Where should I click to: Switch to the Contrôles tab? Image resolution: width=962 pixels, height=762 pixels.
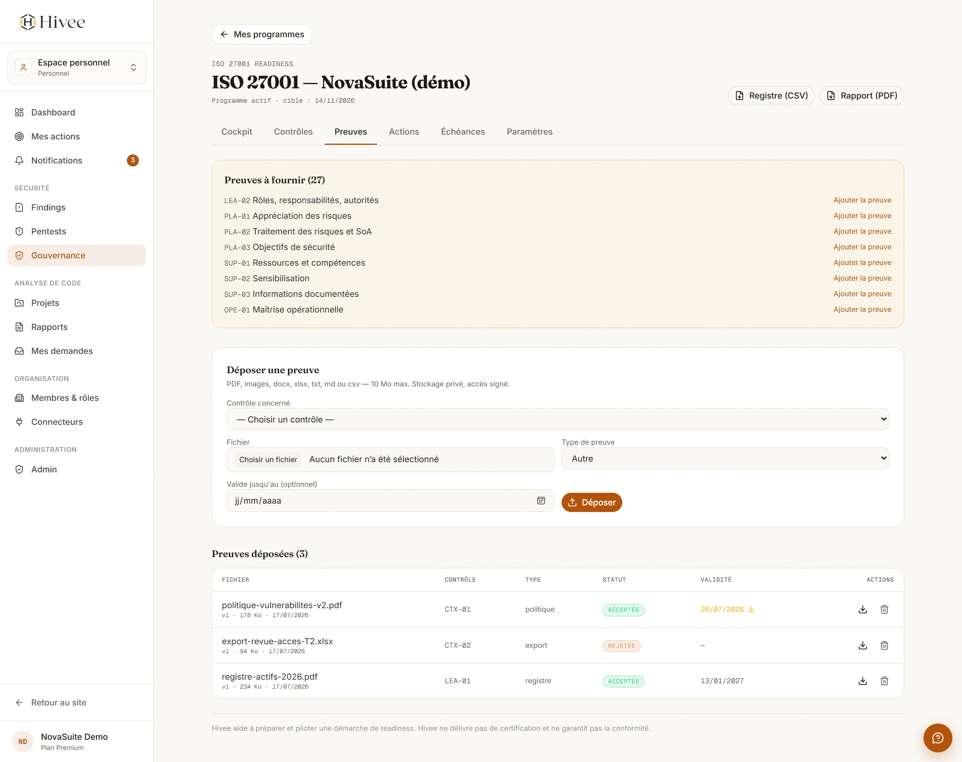293,132
